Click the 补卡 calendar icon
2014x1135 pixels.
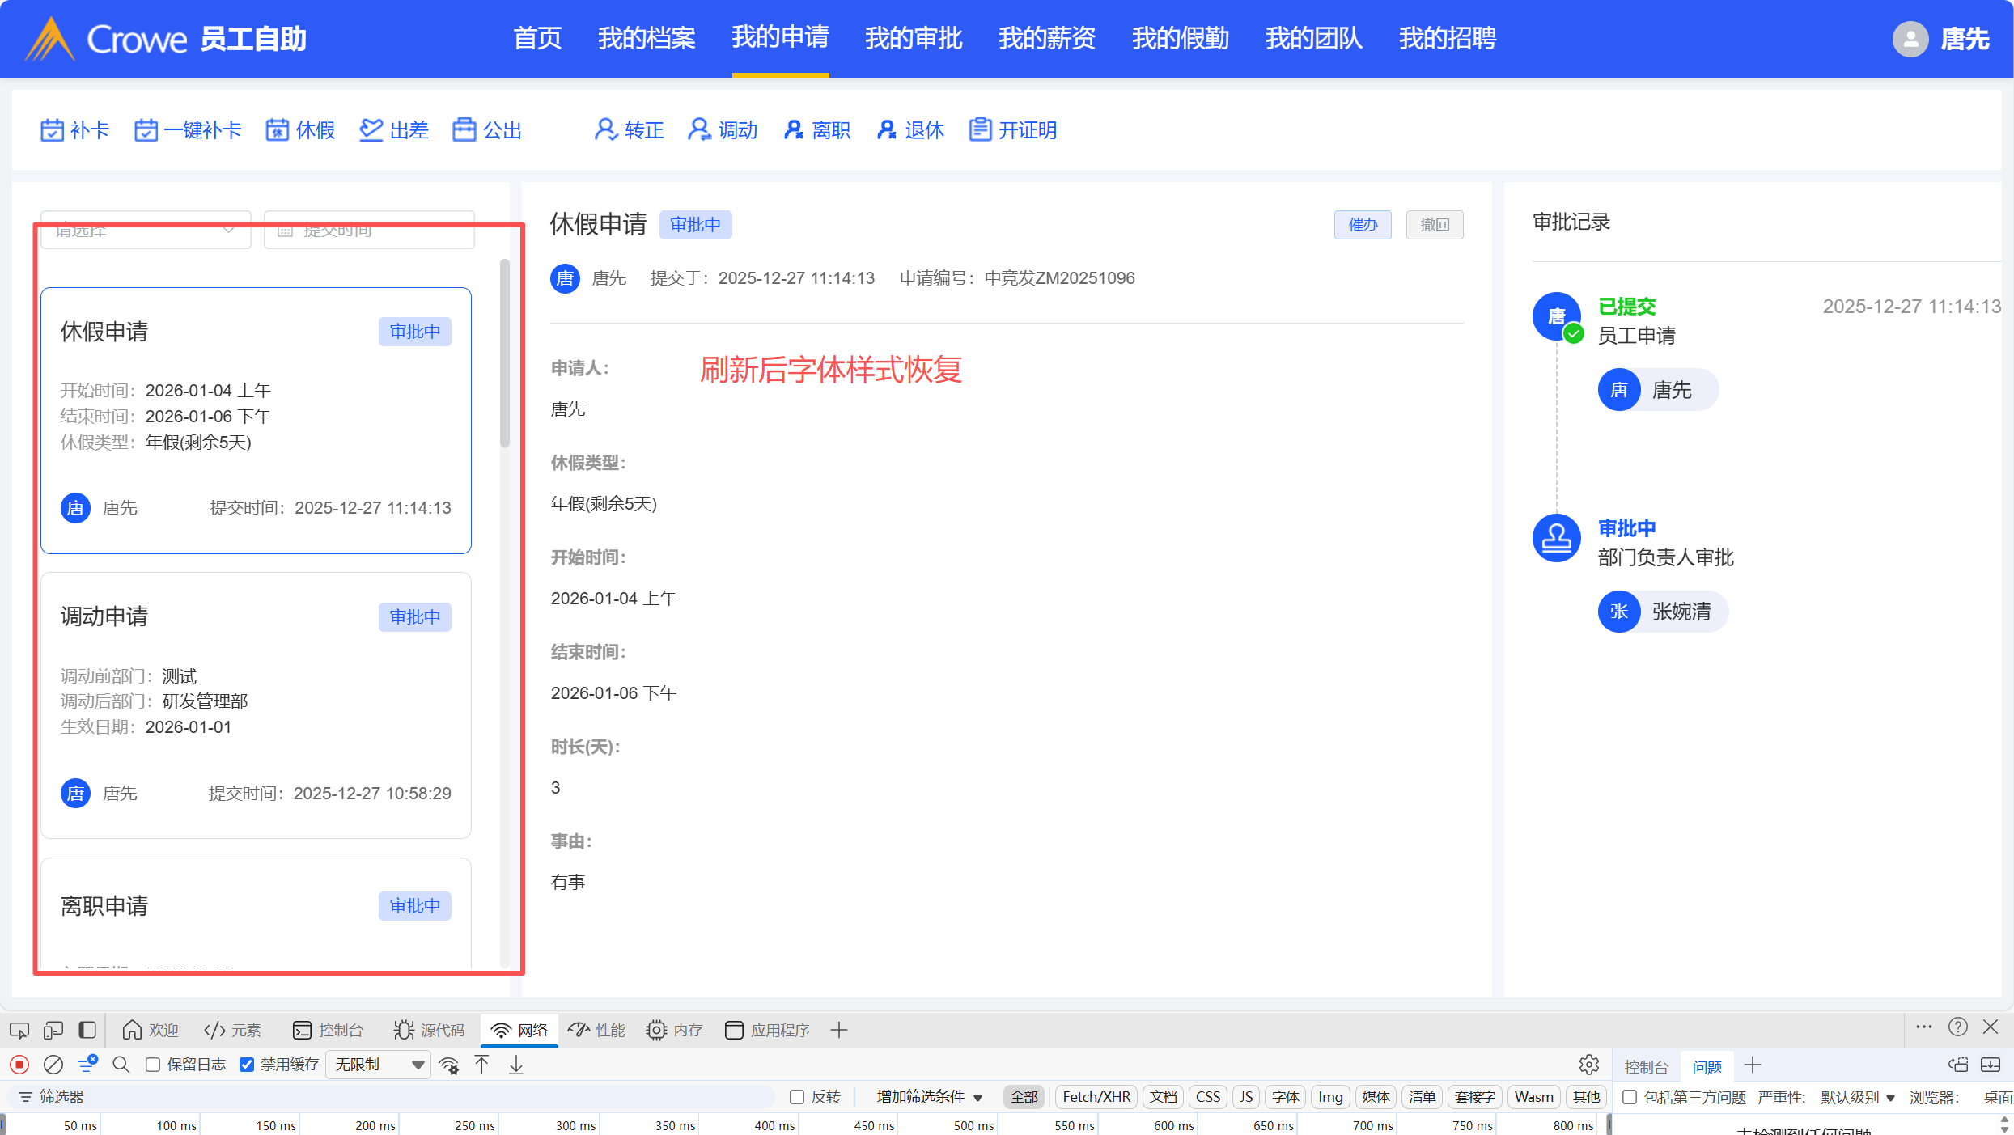[x=52, y=129]
